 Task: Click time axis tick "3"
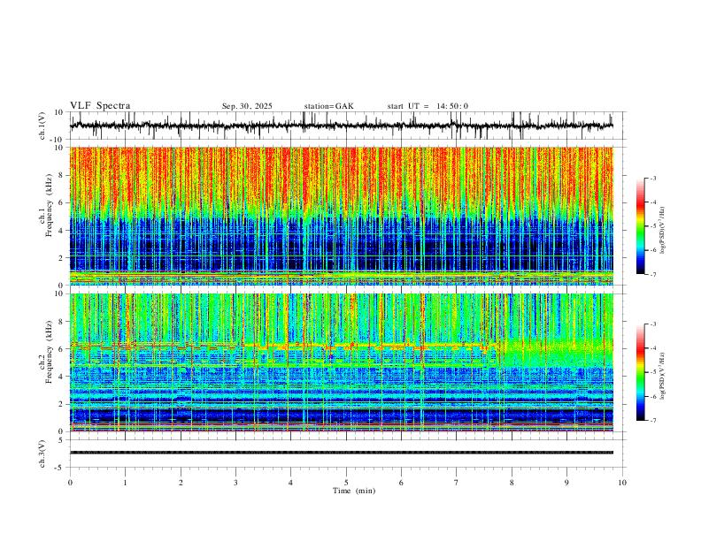[x=235, y=483]
